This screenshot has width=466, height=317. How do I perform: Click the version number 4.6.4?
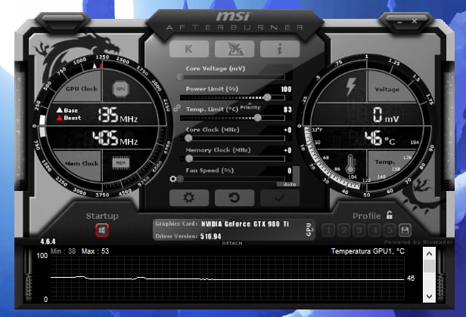[48, 242]
